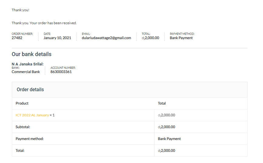The width and height of the screenshot is (263, 163).
Task: Open the ICT 2022 AL January product link
Action: pos(32,115)
